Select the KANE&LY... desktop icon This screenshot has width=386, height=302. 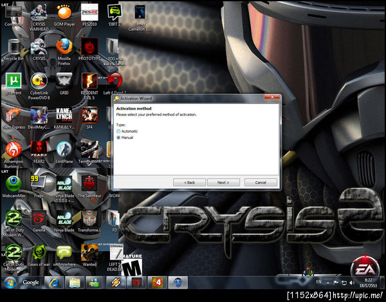coord(64,118)
